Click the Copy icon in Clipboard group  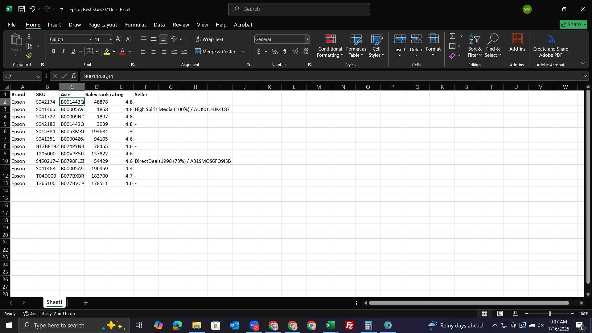pyautogui.click(x=29, y=46)
